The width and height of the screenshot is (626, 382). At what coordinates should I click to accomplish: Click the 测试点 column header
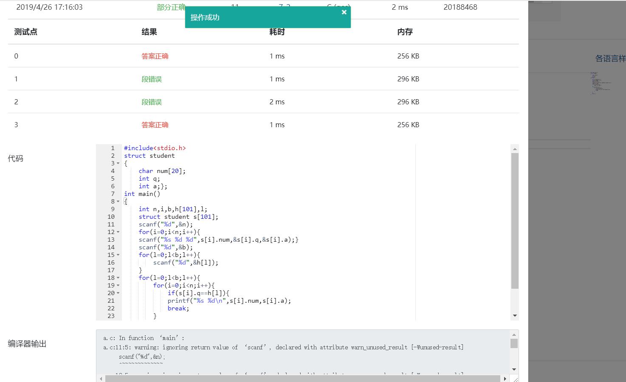coord(26,32)
